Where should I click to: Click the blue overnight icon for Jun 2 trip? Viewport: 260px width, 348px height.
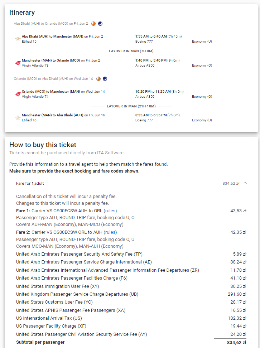coord(100,24)
